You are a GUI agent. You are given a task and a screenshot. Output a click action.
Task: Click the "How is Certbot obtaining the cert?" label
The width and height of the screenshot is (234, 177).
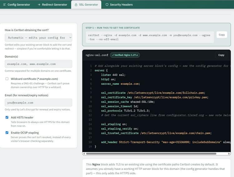coord(27,30)
